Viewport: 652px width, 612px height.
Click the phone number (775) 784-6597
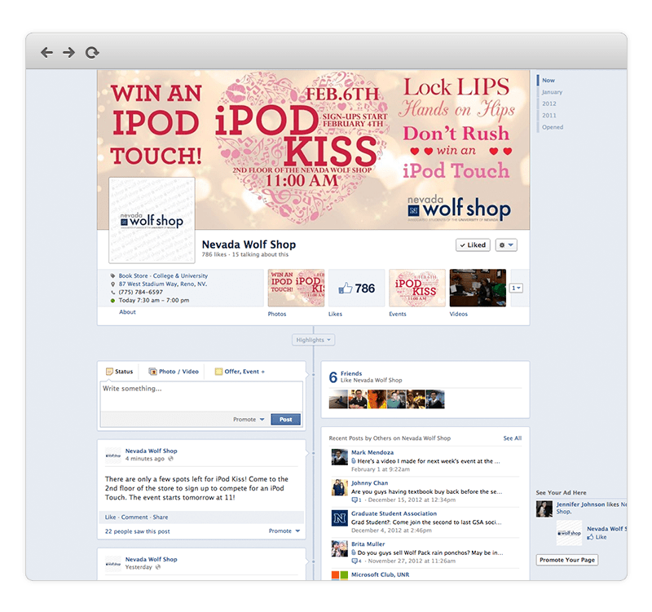(x=140, y=292)
